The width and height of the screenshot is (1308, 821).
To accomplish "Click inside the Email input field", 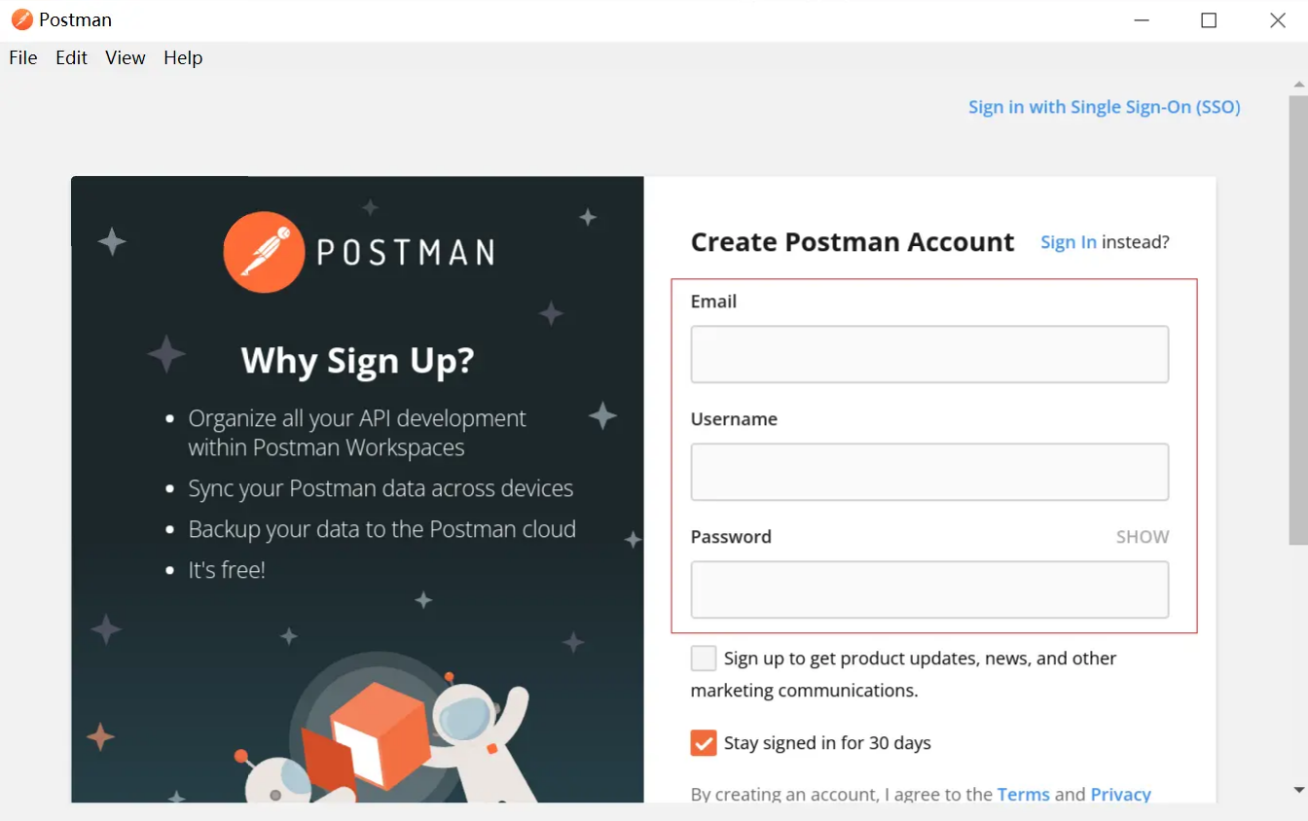I will point(928,354).
